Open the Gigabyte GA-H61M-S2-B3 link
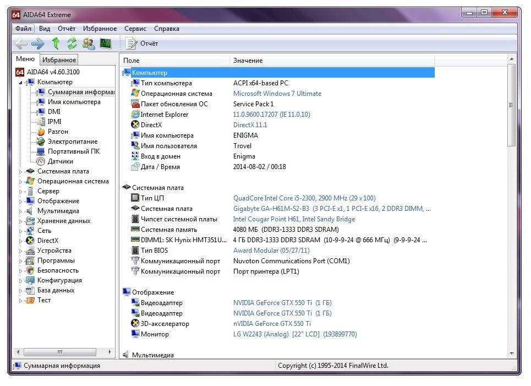This screenshot has width=531, height=386. [332, 209]
